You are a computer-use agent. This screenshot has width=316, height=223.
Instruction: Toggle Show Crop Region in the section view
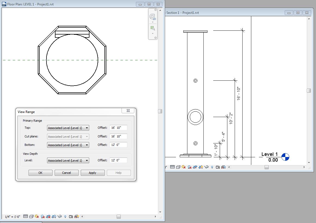point(200,167)
